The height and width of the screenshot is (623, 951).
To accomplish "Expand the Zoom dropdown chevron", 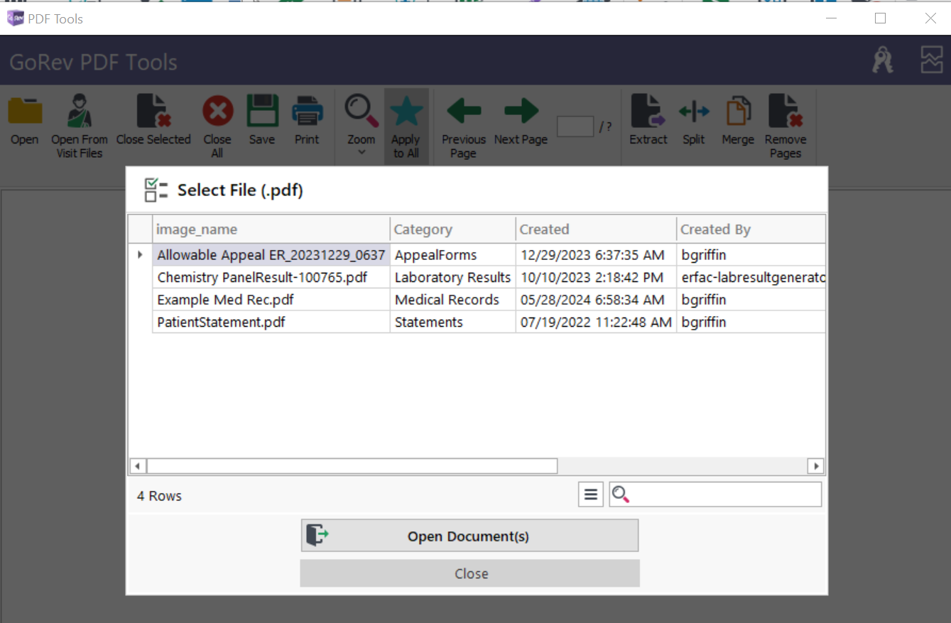I will [x=362, y=152].
